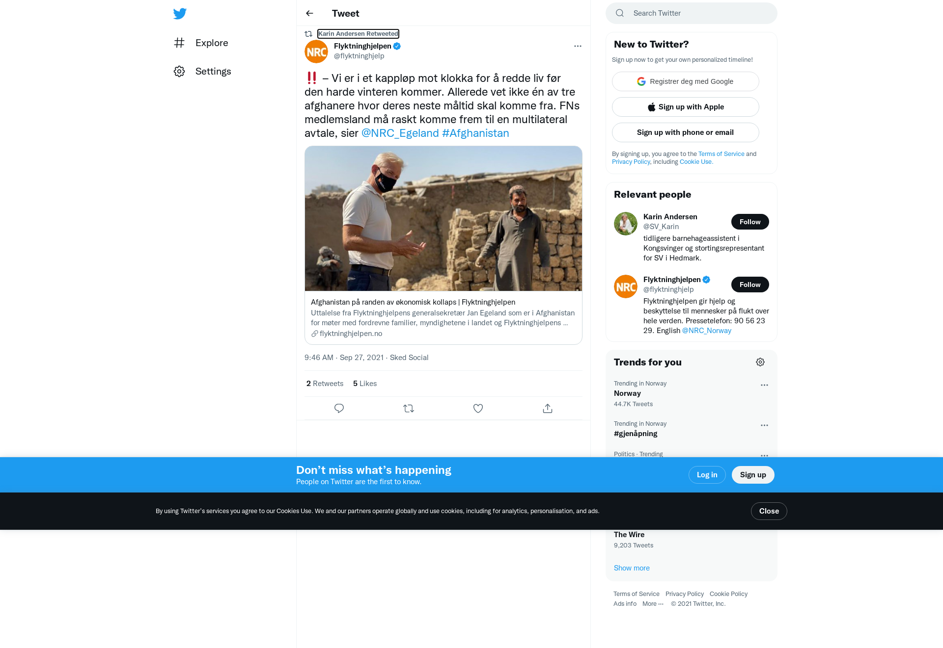Reply to the tweet via the comment icon
943x648 pixels.
pyautogui.click(x=339, y=408)
